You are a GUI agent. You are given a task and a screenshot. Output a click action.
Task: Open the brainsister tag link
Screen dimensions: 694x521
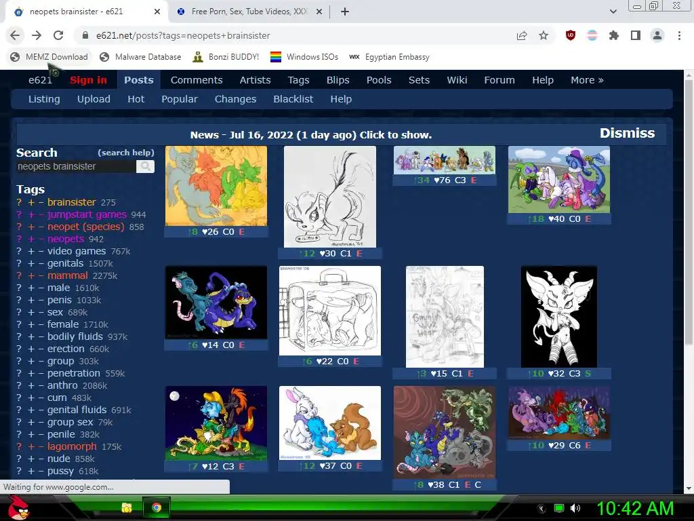pos(71,202)
